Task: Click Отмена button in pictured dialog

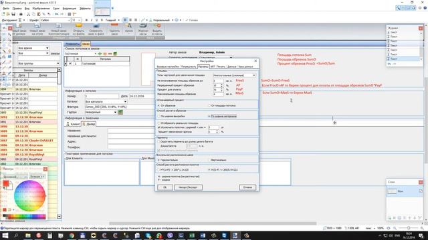Action: (x=247, y=187)
